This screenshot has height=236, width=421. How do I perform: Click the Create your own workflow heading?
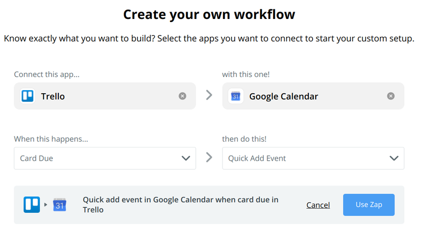[209, 15]
